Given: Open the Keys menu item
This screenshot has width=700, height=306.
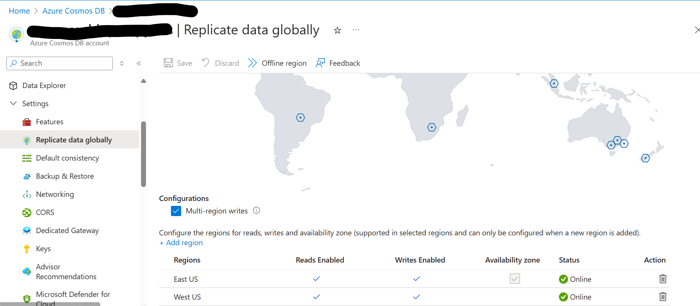Looking at the screenshot, I should [x=43, y=249].
